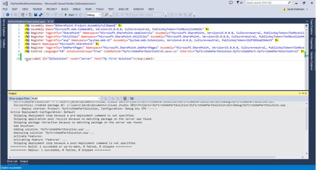316x170 pixels.
Task: Open the TEAM menu
Action: click(88, 9)
